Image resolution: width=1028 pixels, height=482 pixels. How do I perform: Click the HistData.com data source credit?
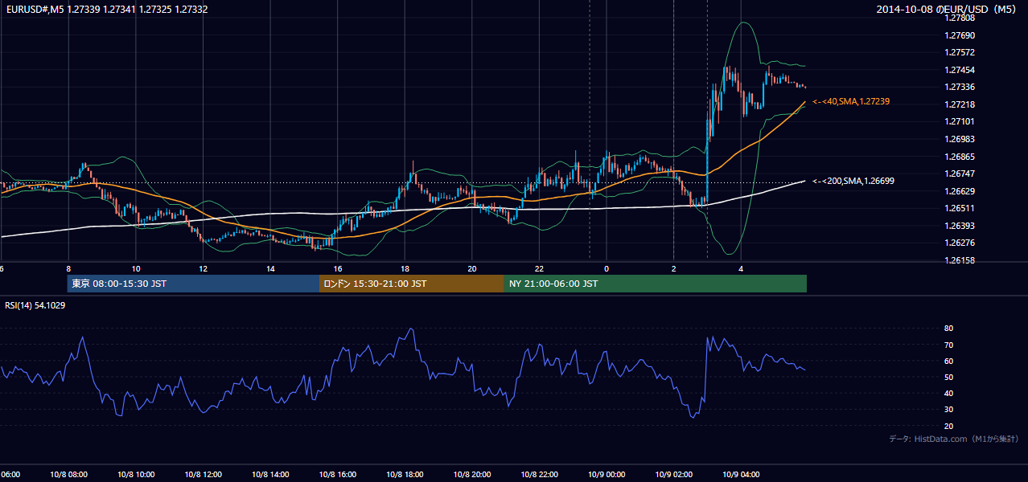point(954,439)
